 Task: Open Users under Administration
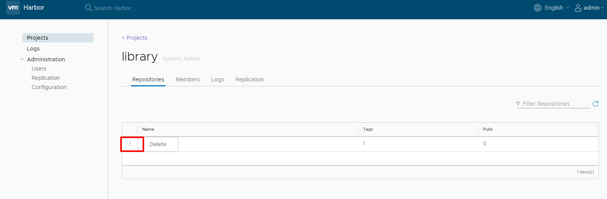39,69
